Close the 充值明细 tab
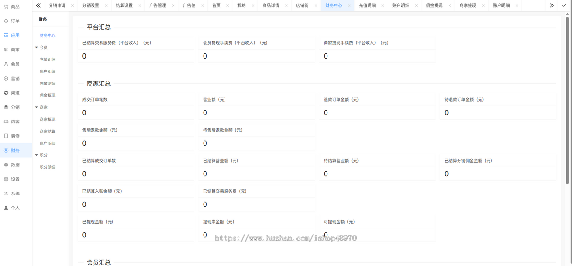The image size is (572, 266). (x=383, y=6)
